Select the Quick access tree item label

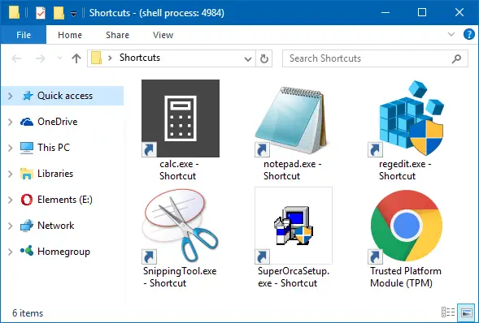(65, 96)
